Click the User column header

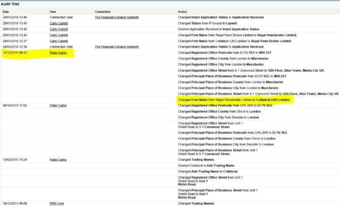point(53,12)
